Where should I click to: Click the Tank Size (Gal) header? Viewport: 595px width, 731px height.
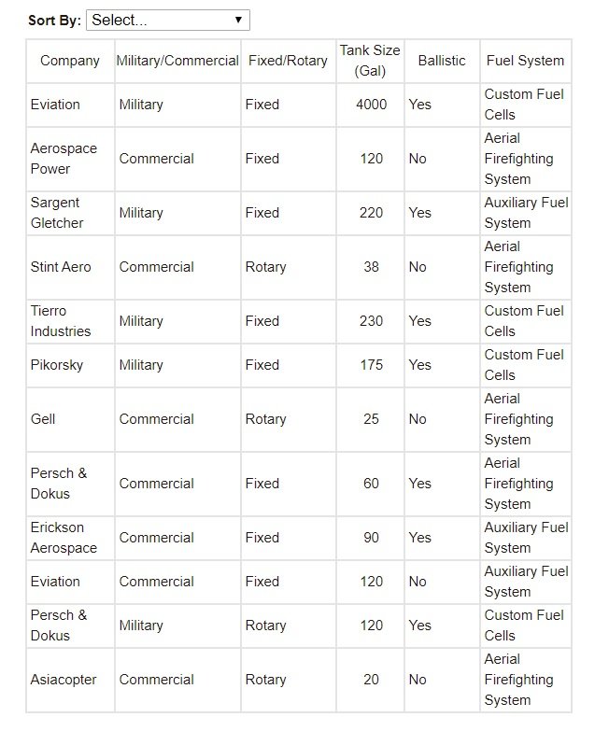pos(371,61)
